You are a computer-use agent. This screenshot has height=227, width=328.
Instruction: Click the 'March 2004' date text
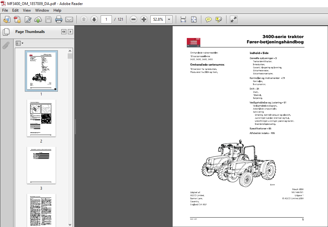click(298, 189)
